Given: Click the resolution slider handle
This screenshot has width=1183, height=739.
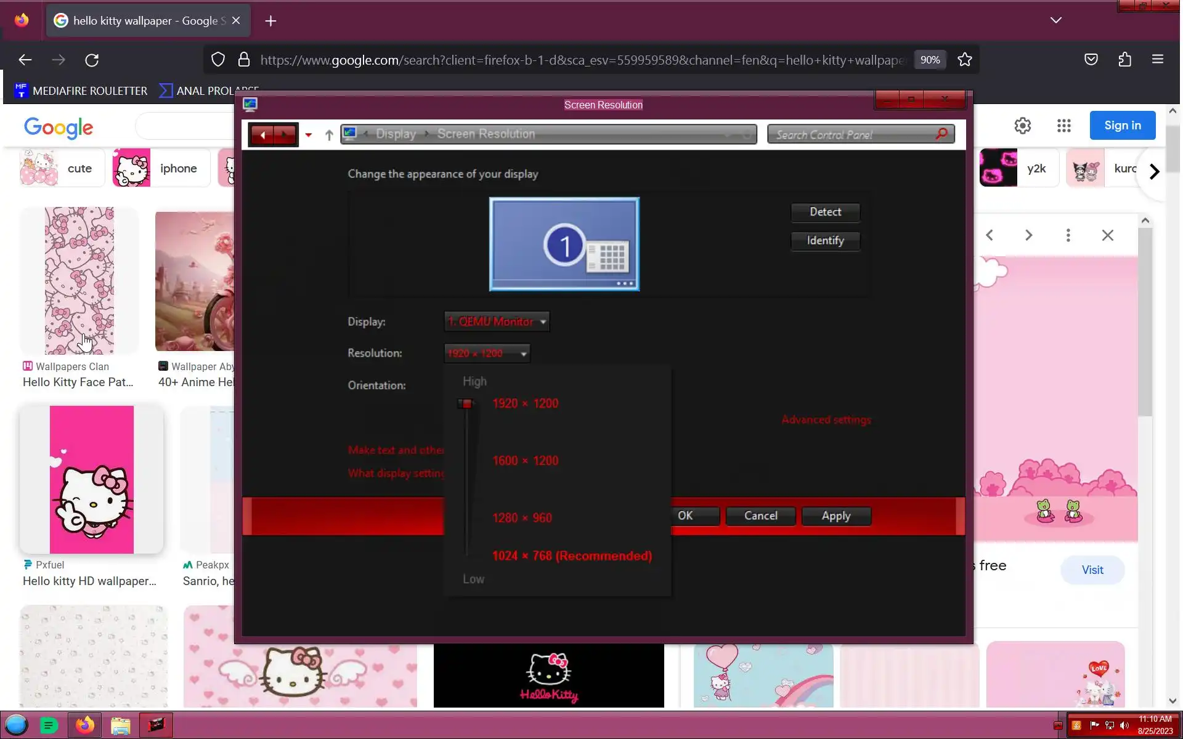Looking at the screenshot, I should (466, 404).
